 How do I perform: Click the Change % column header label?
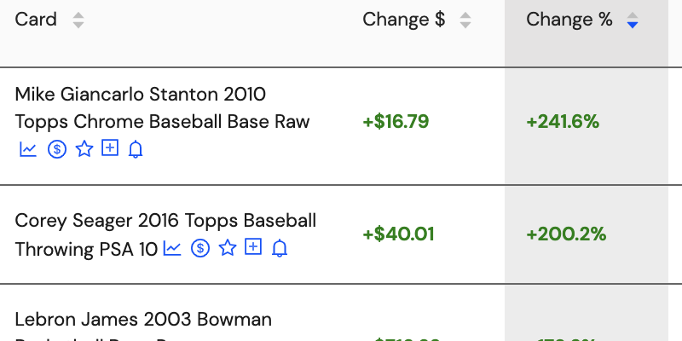[569, 19]
